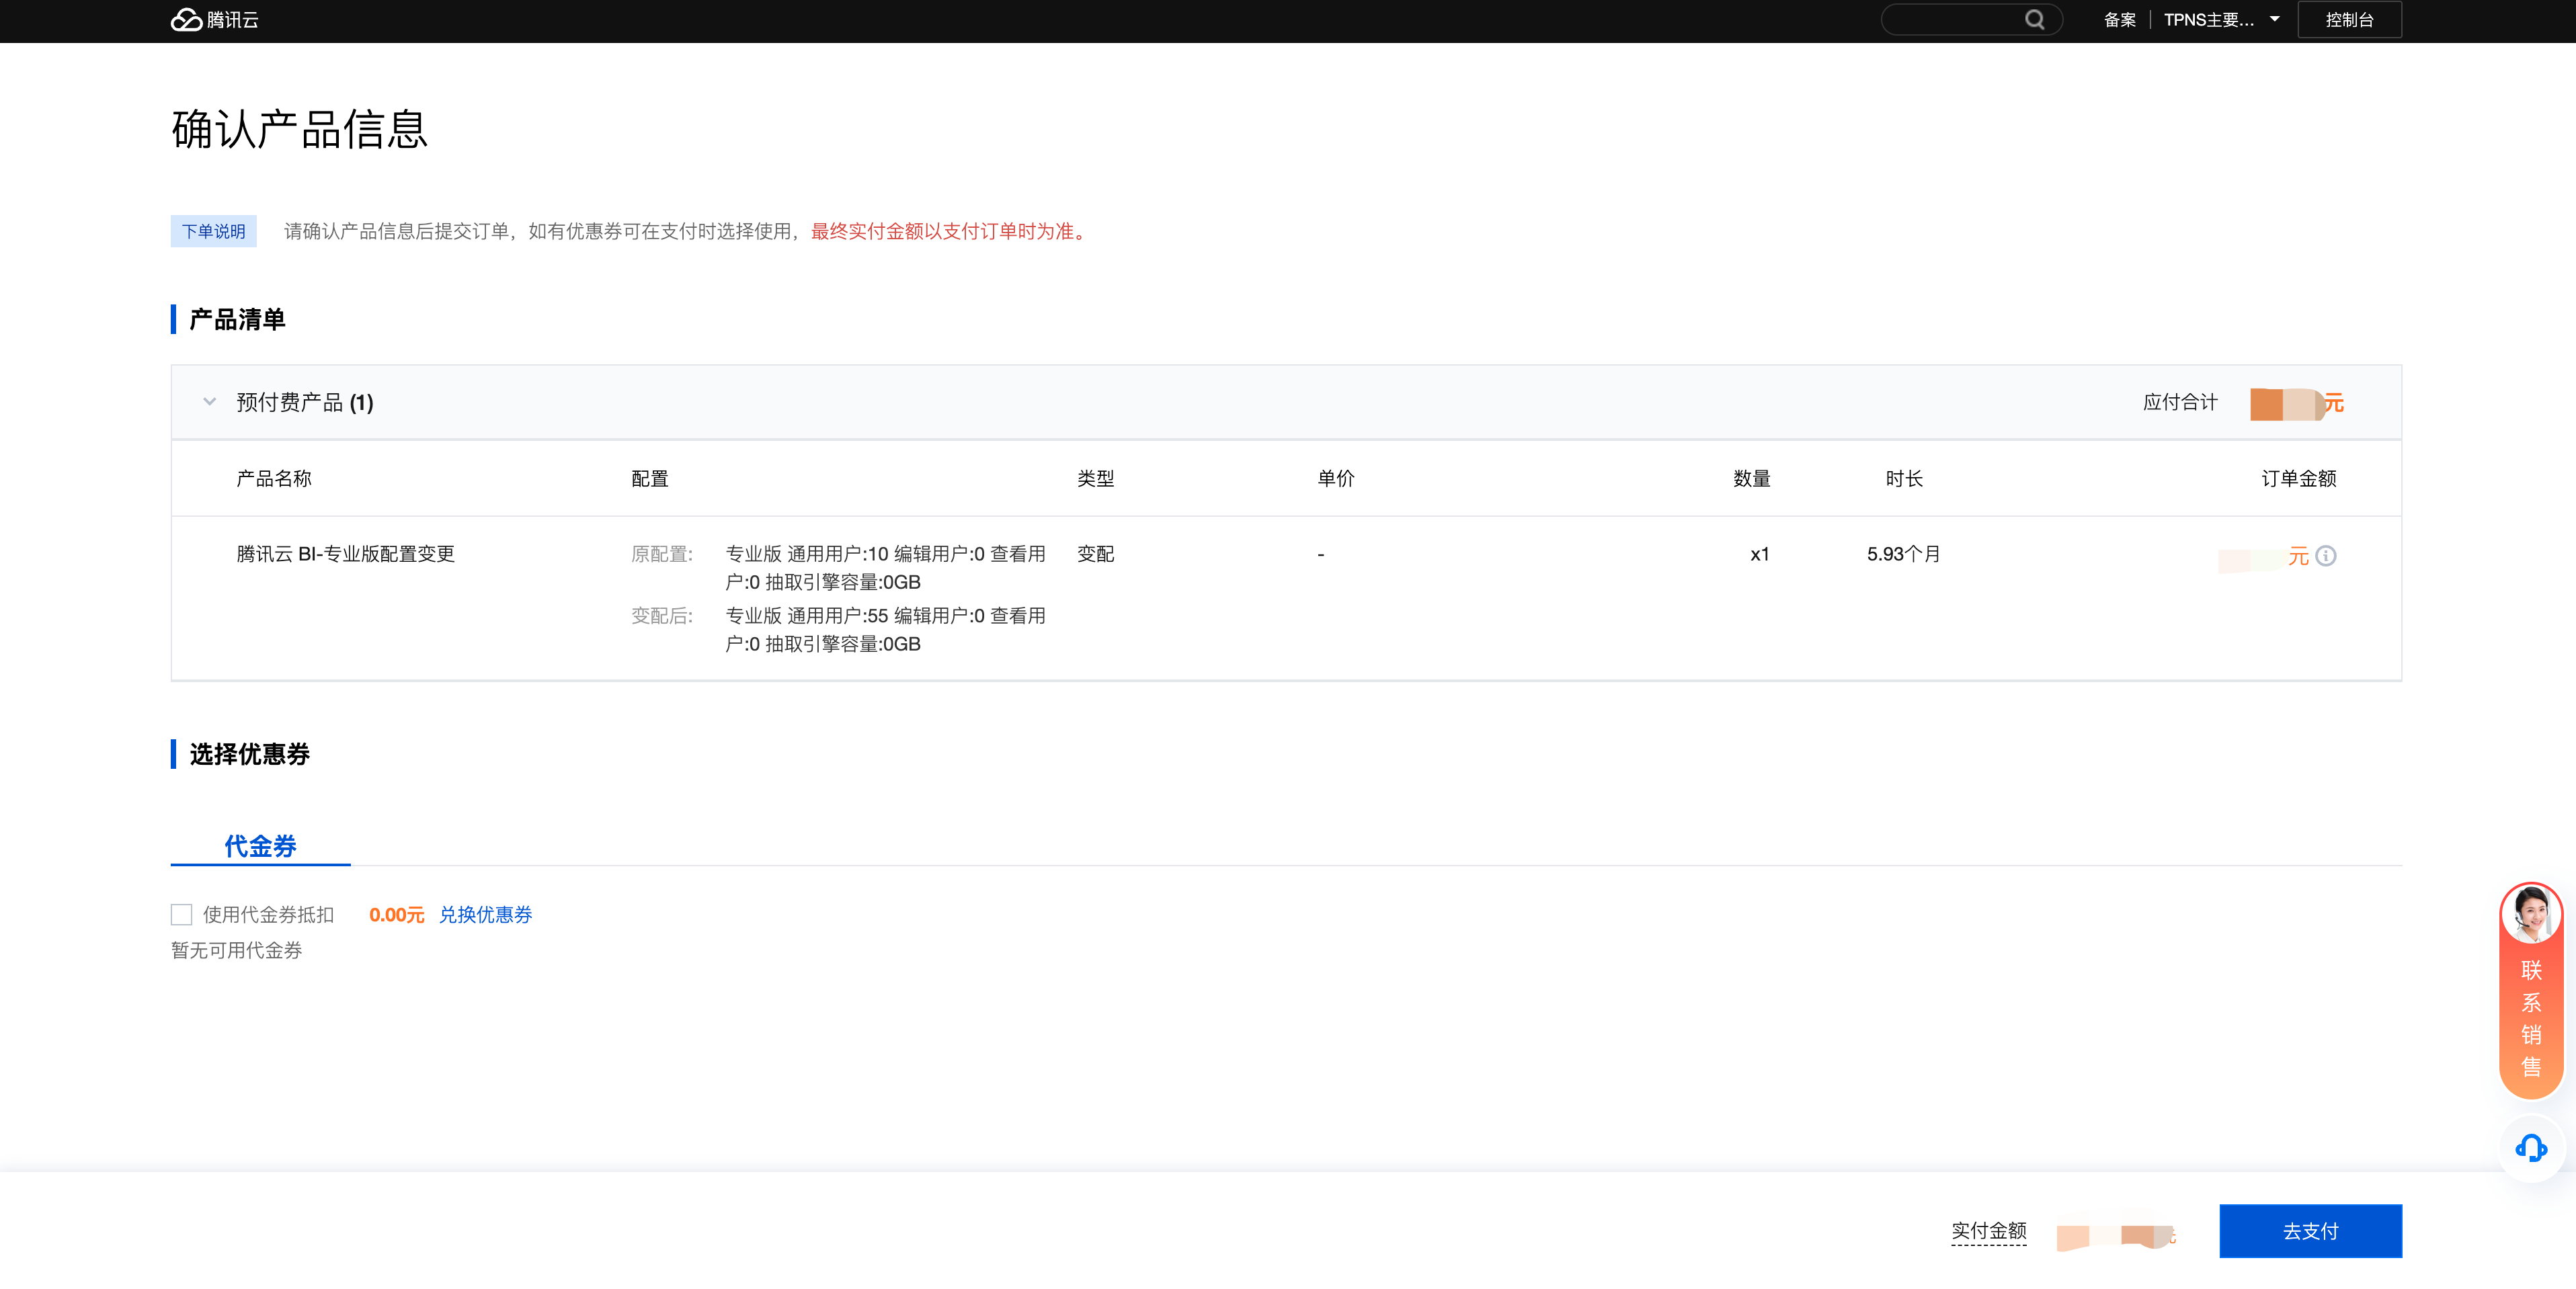The image size is (2576, 1289).
Task: Click the 下单说明 tag
Action: click(213, 231)
